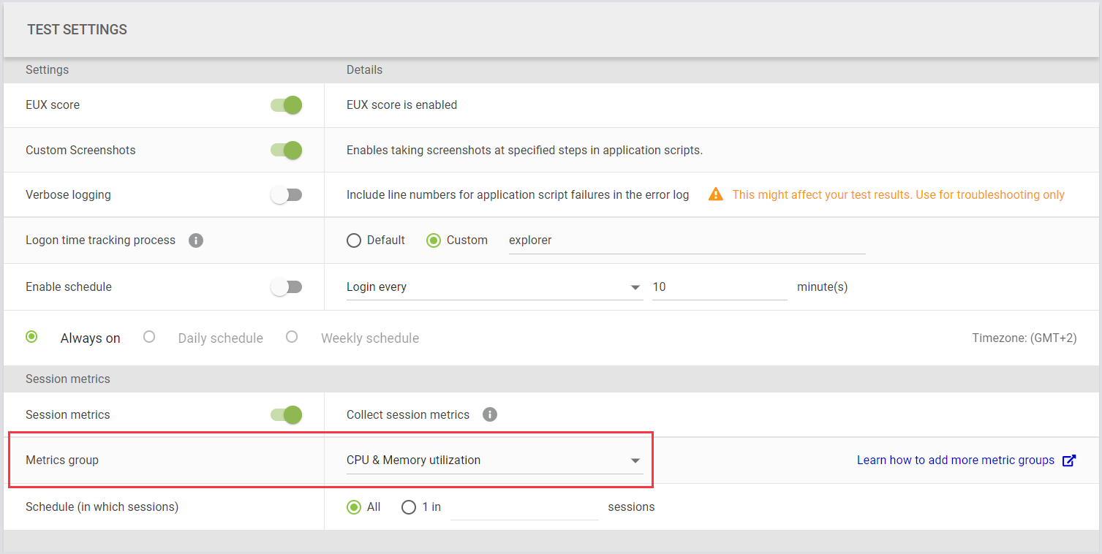Select the '1 in' sessions radio button

[x=409, y=507]
